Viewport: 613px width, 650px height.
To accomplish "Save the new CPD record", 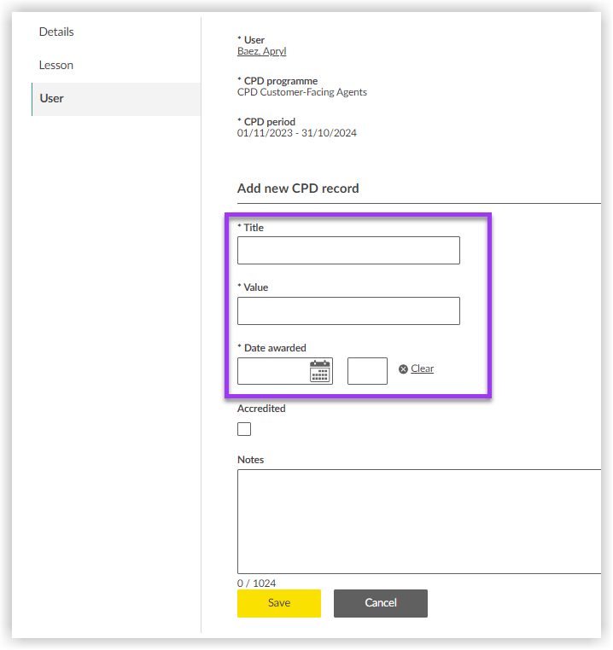I will click(279, 603).
